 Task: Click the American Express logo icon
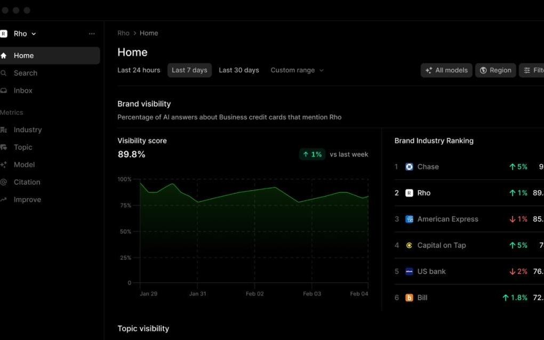pyautogui.click(x=410, y=219)
